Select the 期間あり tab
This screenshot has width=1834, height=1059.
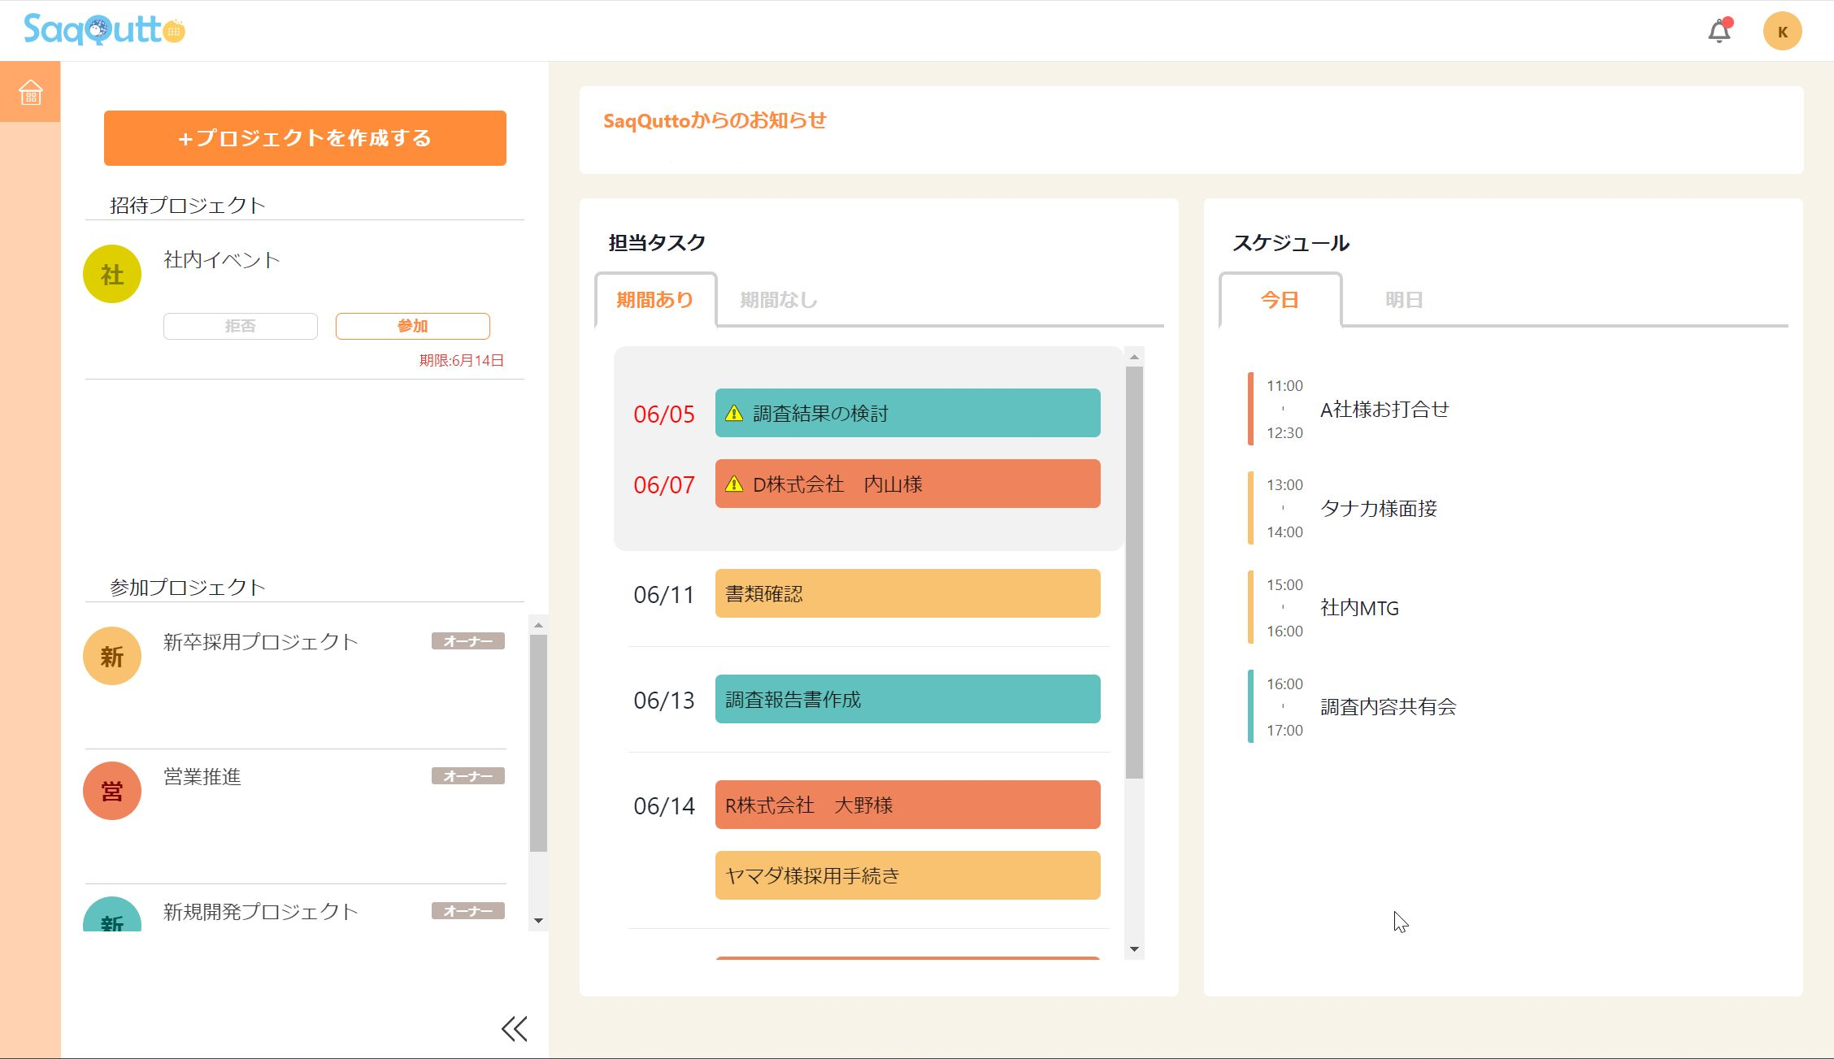tap(655, 300)
